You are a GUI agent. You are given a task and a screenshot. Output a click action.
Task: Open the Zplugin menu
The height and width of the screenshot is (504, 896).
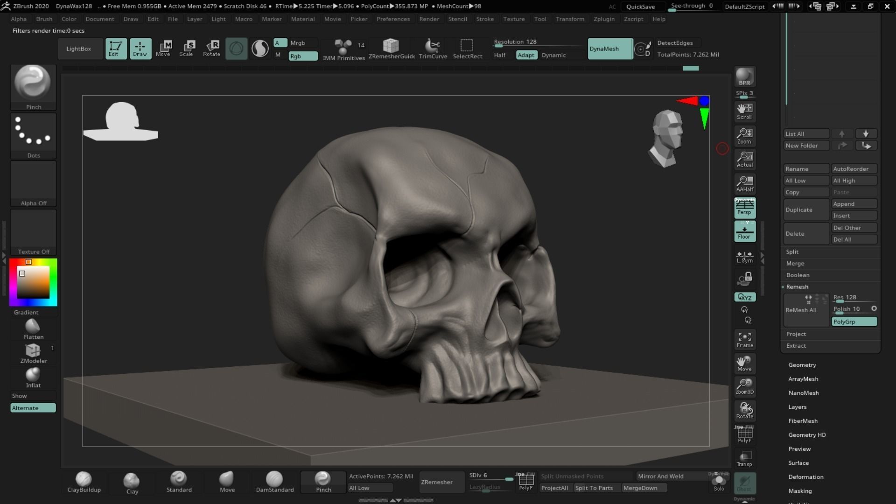(604, 19)
